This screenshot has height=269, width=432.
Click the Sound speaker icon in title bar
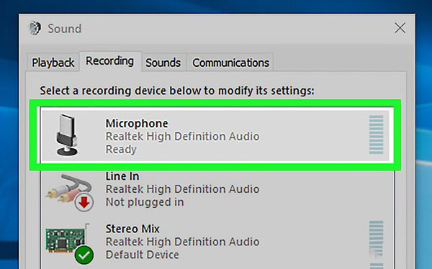point(35,28)
